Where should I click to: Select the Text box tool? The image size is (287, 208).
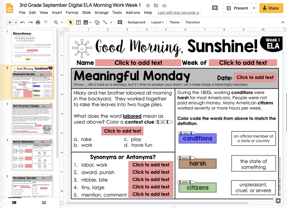click(78, 22)
